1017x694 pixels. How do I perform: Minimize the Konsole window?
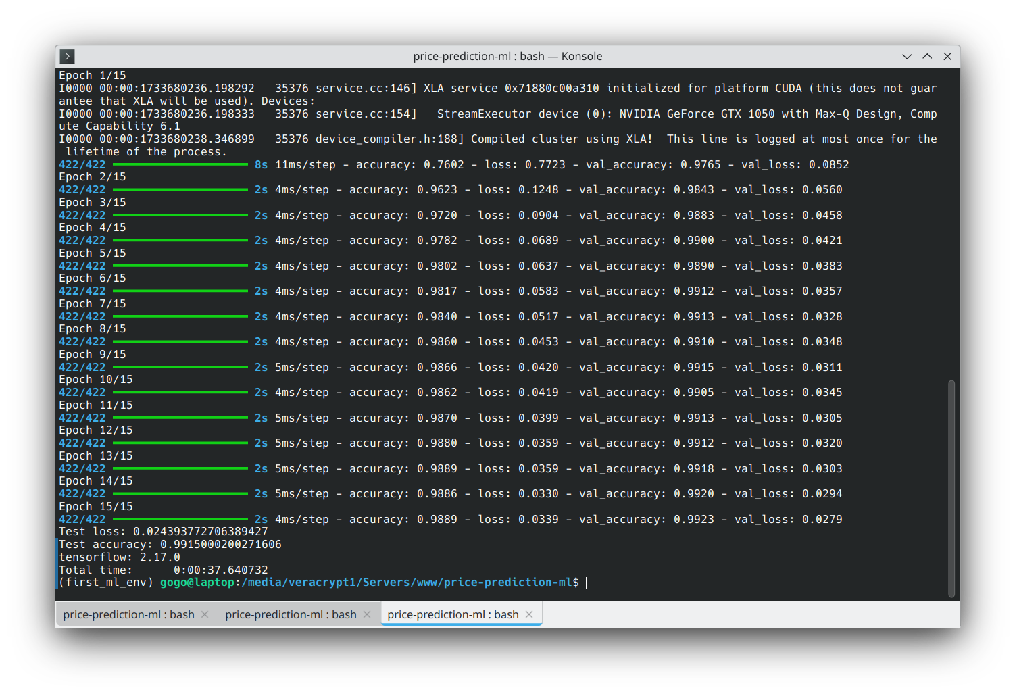coord(907,57)
